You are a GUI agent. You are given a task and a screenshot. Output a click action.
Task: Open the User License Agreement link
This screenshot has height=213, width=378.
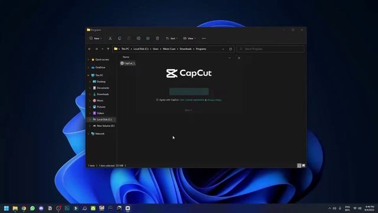click(x=191, y=100)
